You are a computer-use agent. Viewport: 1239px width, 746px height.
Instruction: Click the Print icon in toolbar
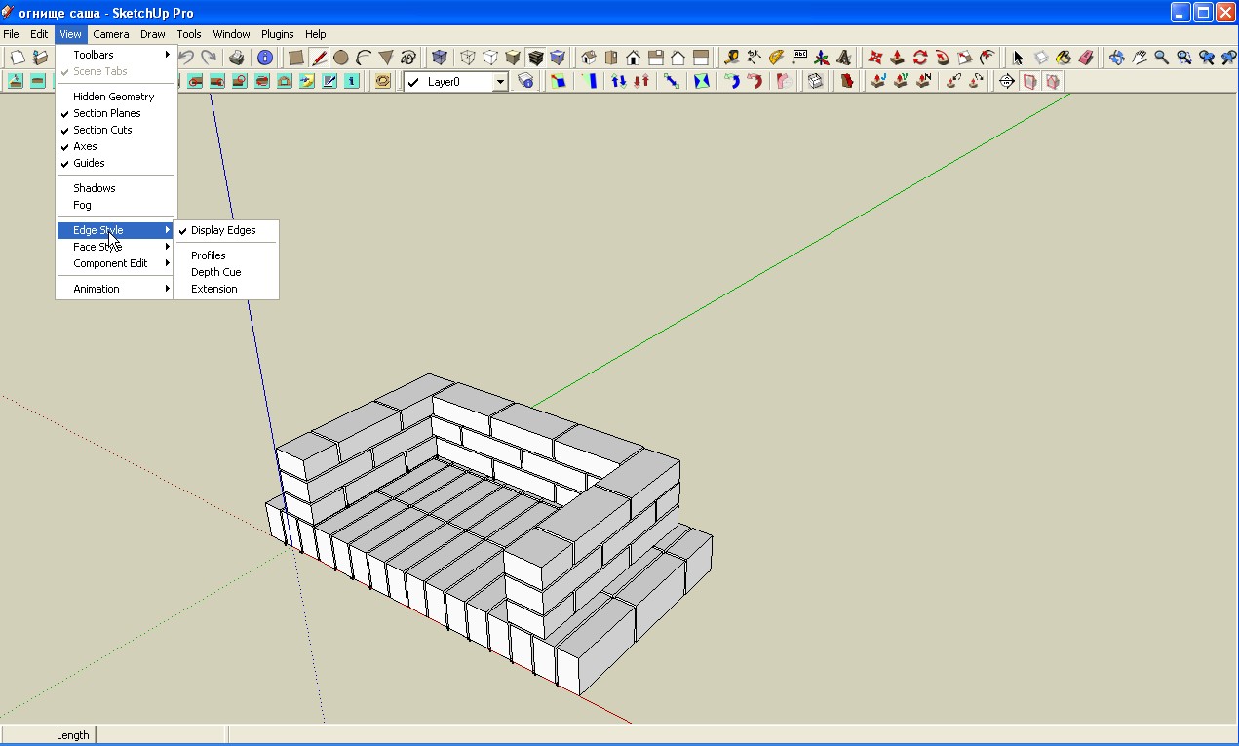[x=237, y=58]
